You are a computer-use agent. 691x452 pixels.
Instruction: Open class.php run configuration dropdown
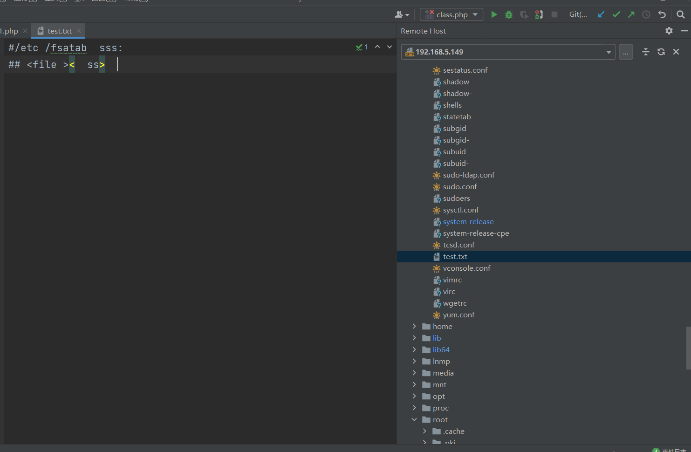[452, 14]
